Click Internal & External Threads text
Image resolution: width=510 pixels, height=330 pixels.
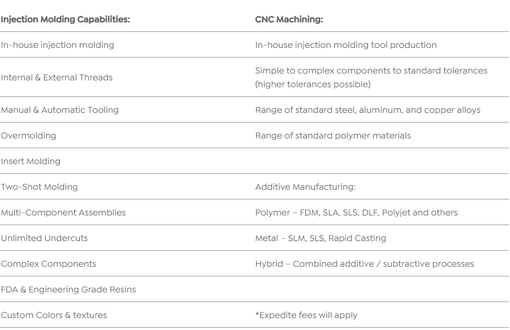(57, 78)
